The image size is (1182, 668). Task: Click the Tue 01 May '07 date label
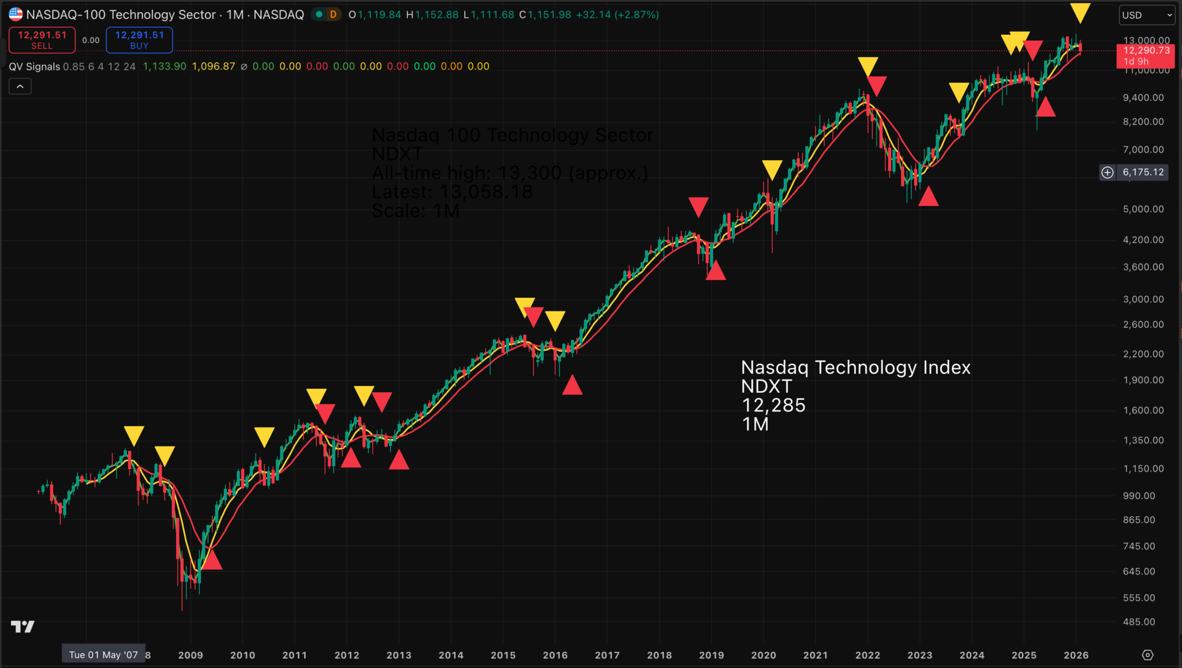103,655
